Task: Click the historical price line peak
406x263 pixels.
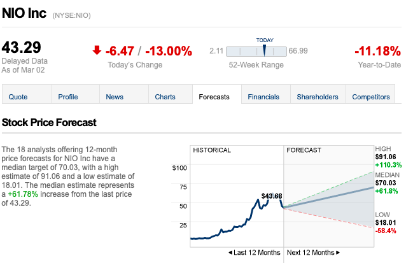Action: 273,194
